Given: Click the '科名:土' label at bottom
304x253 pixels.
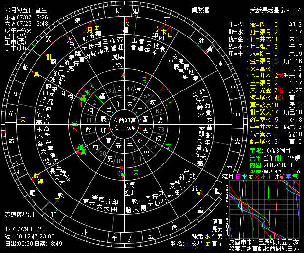Looking at the screenshot, I should pyautogui.click(x=180, y=243).
